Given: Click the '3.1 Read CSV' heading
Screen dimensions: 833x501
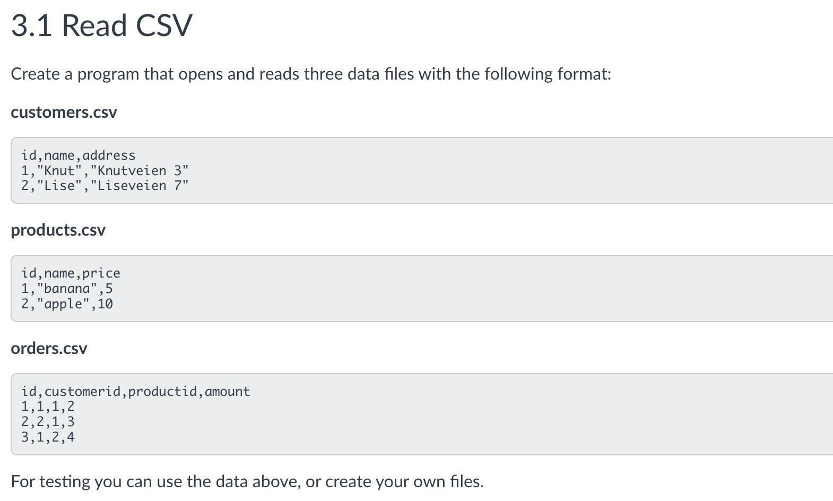Looking at the screenshot, I should [x=101, y=25].
